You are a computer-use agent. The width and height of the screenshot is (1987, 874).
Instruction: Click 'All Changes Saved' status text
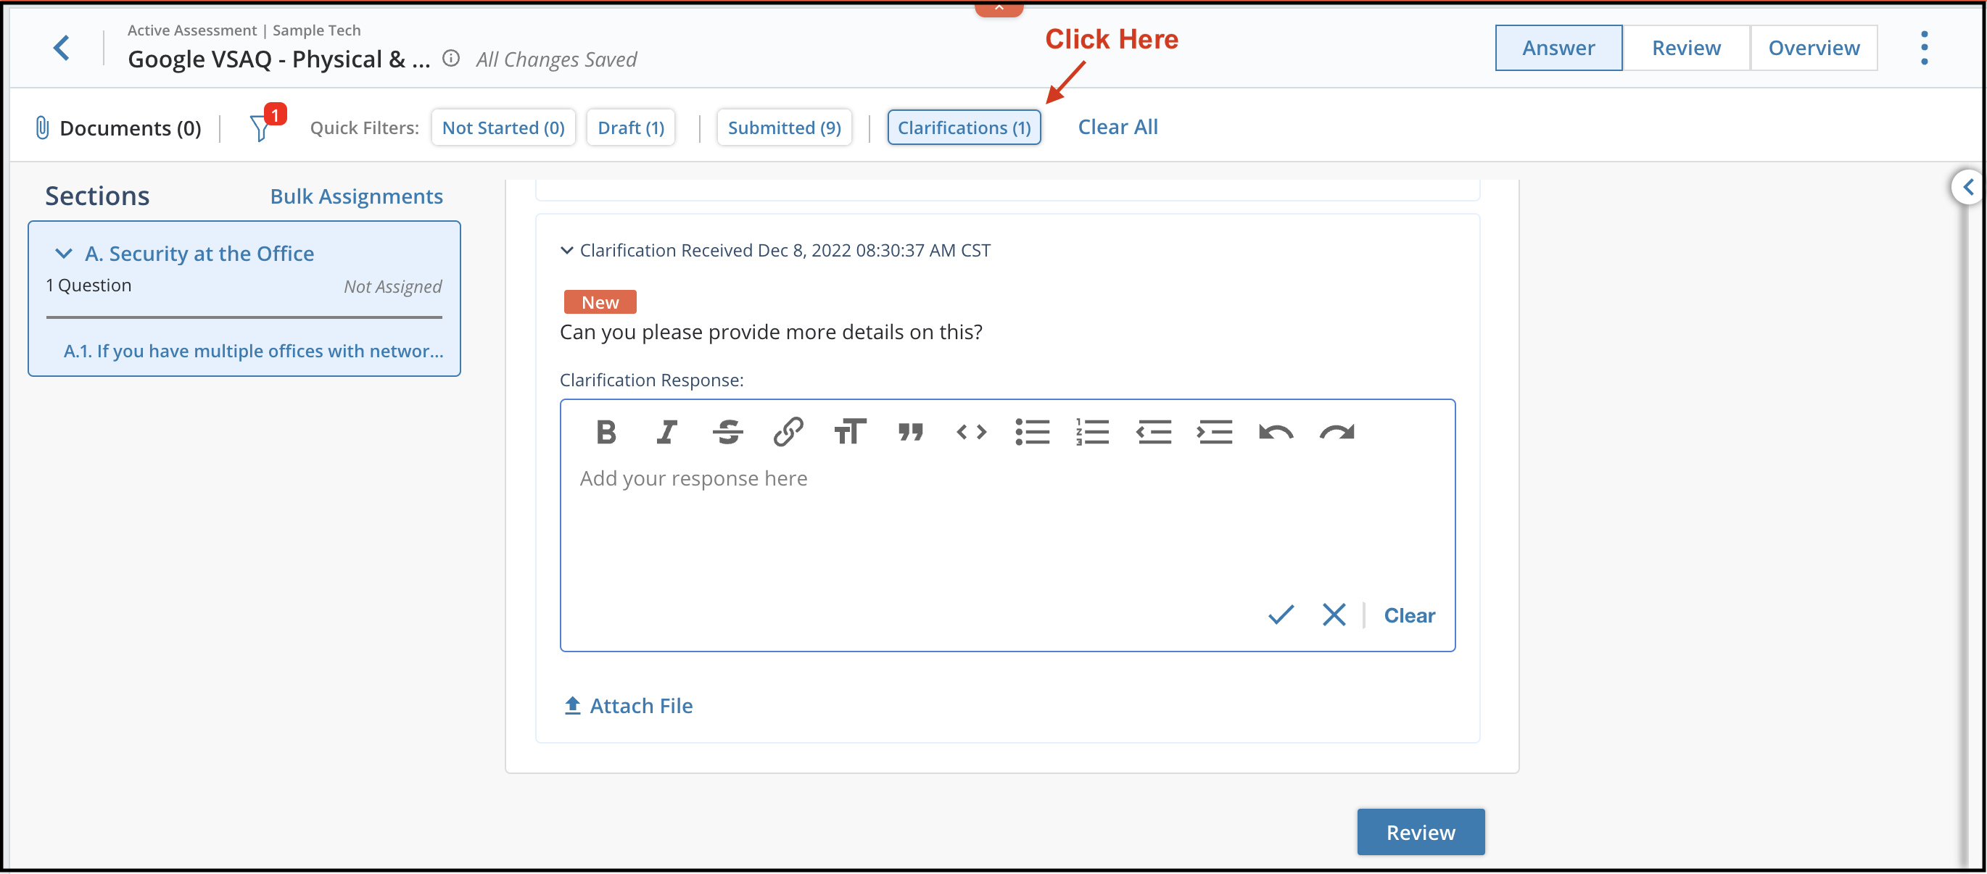point(556,59)
